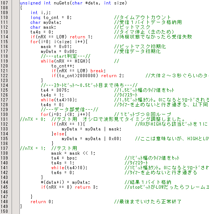209x214 pixels.
Task: Click line number 130 in the gutter
Action: click(x=4, y=114)
